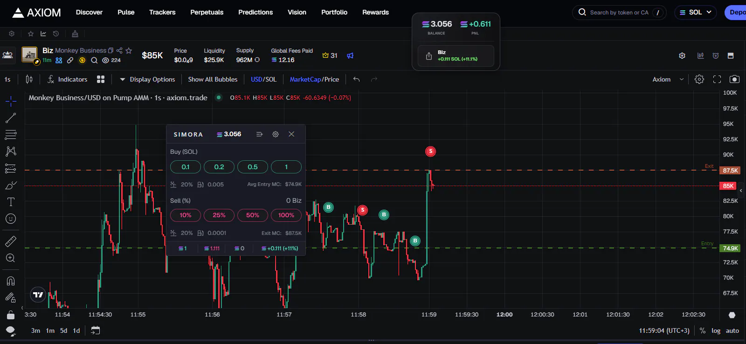The height and width of the screenshot is (344, 746).
Task: Click the share icon beside Monkey Business
Action: [119, 50]
